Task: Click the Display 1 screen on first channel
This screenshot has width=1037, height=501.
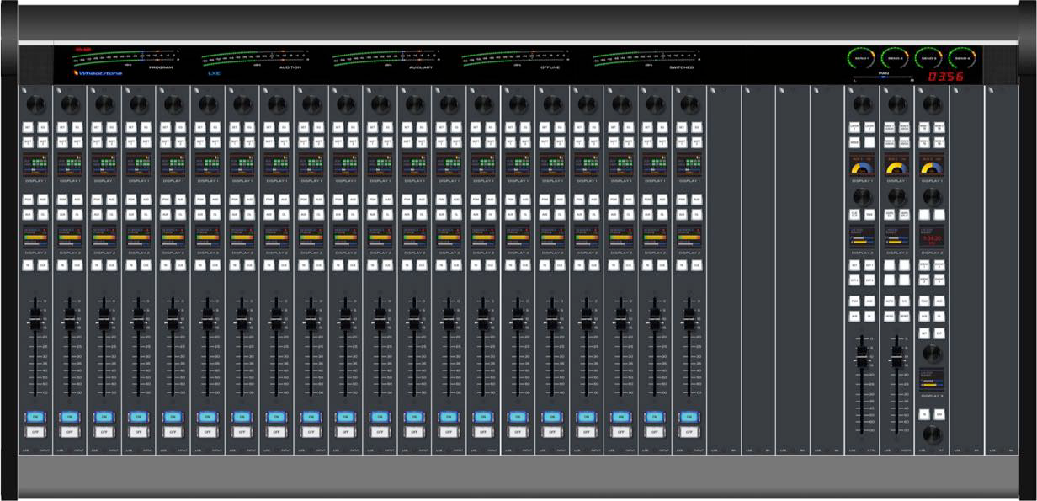Action: (x=35, y=164)
